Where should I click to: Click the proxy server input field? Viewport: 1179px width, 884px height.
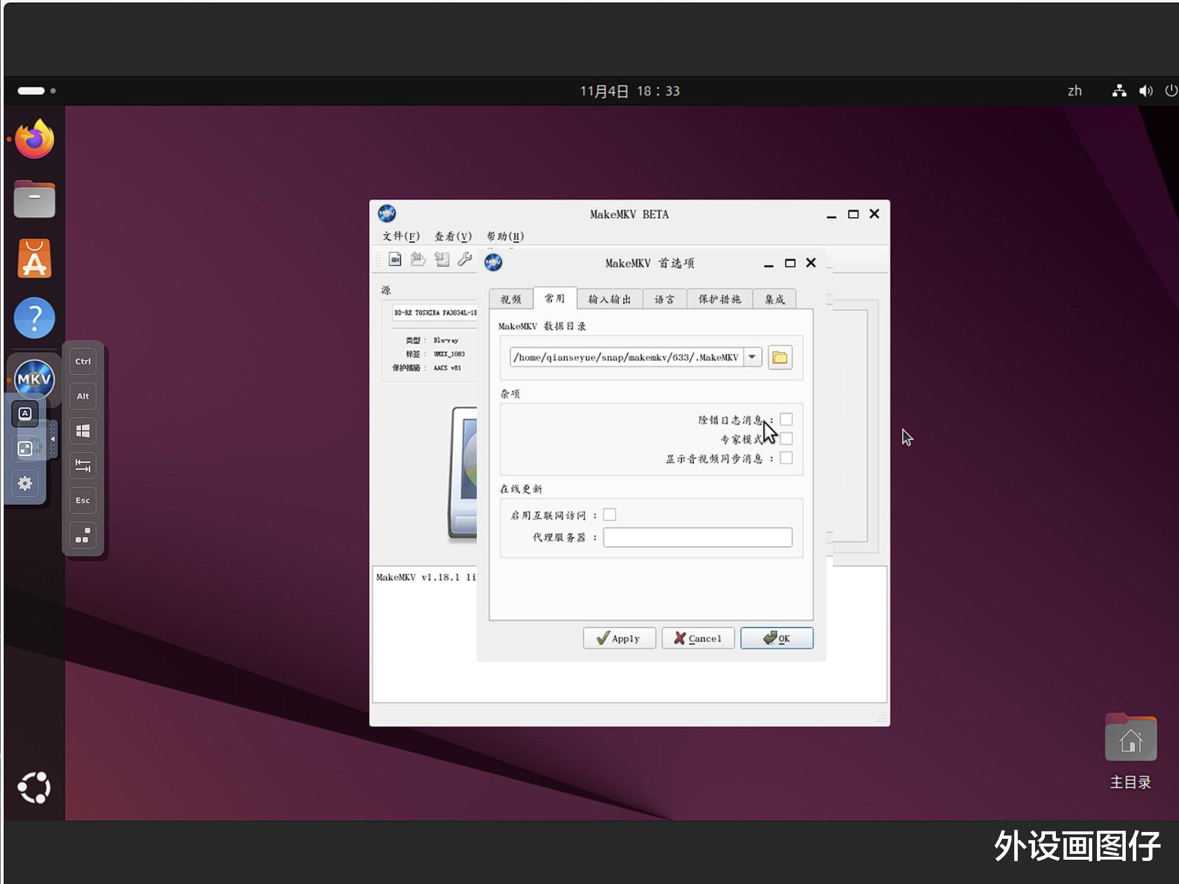[697, 537]
